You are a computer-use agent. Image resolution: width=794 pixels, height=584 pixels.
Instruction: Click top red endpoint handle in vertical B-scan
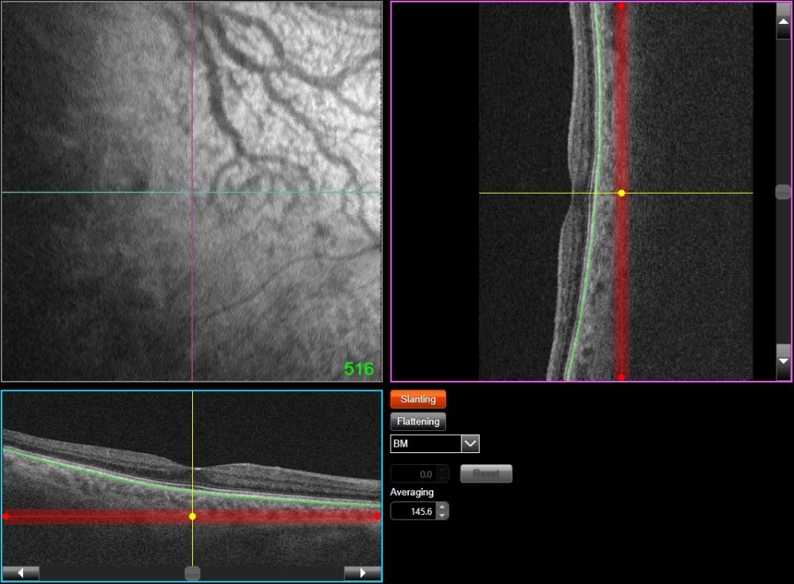[622, 6]
